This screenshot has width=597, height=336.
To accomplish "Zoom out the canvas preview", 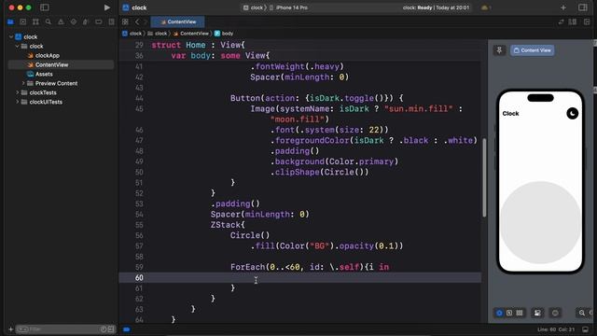I will click(x=582, y=314).
